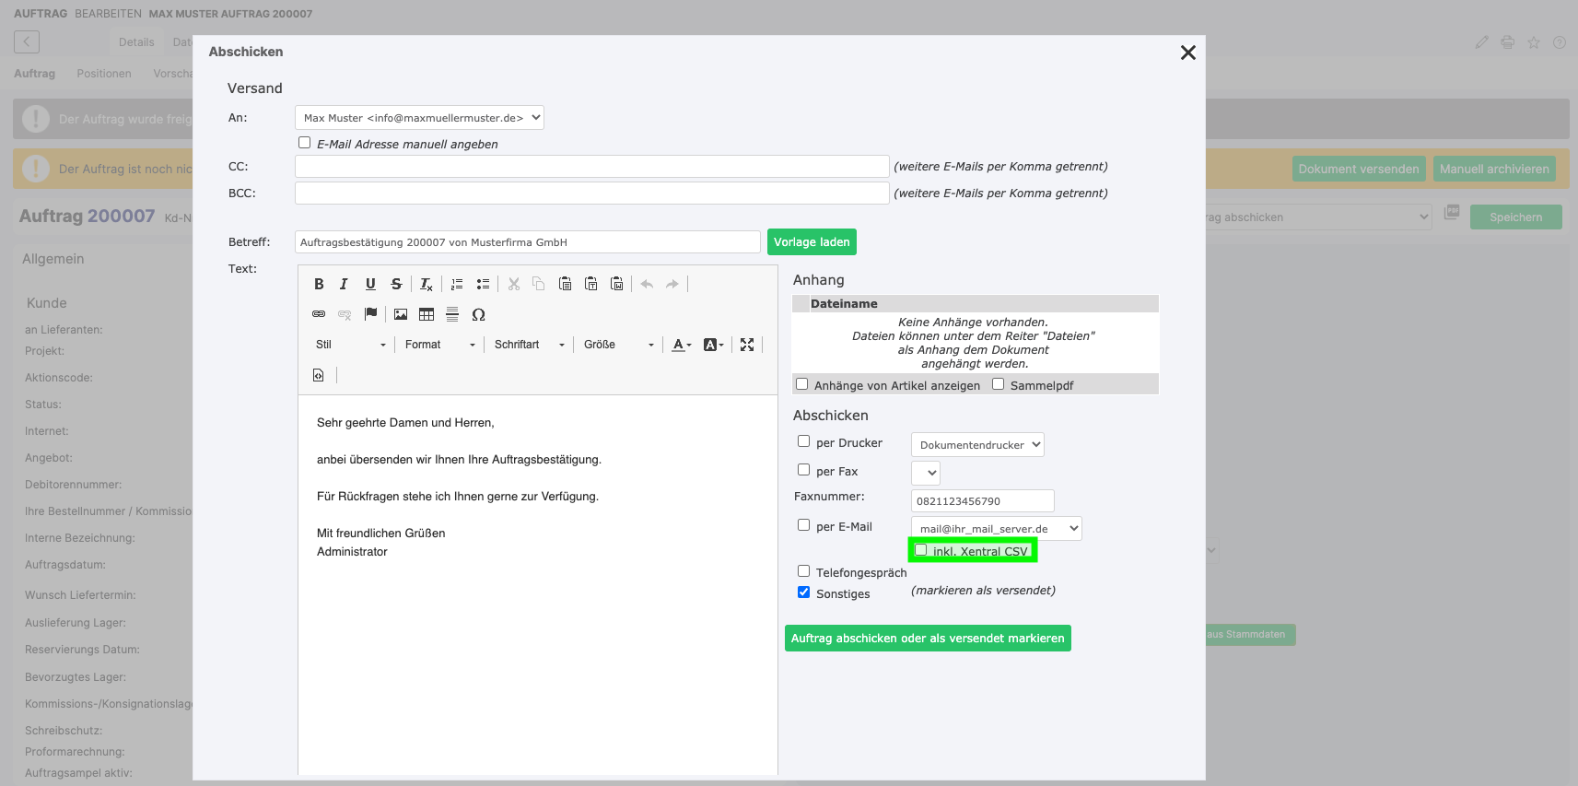This screenshot has height=786, width=1578.
Task: Open the Format dropdown in editor
Action: point(440,345)
